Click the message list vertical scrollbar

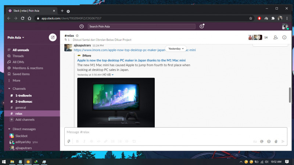(290, 95)
